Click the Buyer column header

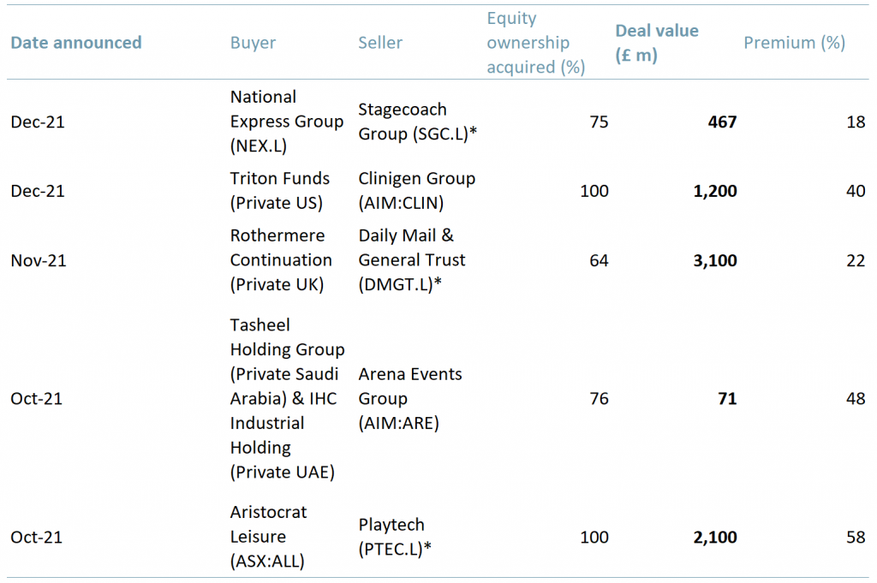(x=253, y=42)
